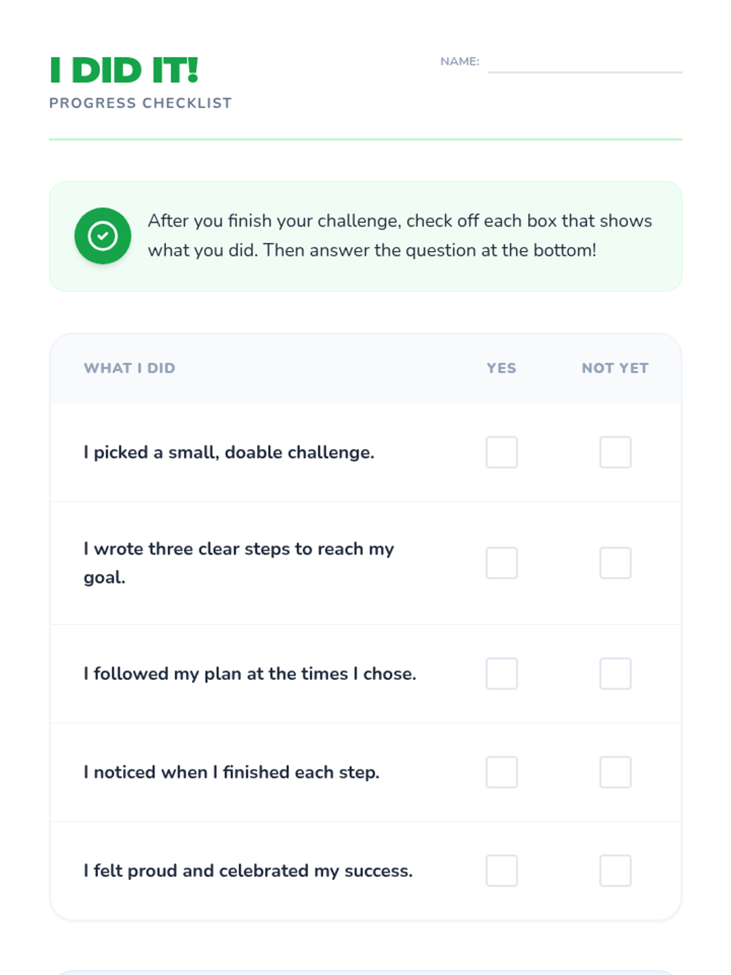Check Not Yet for felt proud row
The image size is (731, 975).
[x=615, y=870]
